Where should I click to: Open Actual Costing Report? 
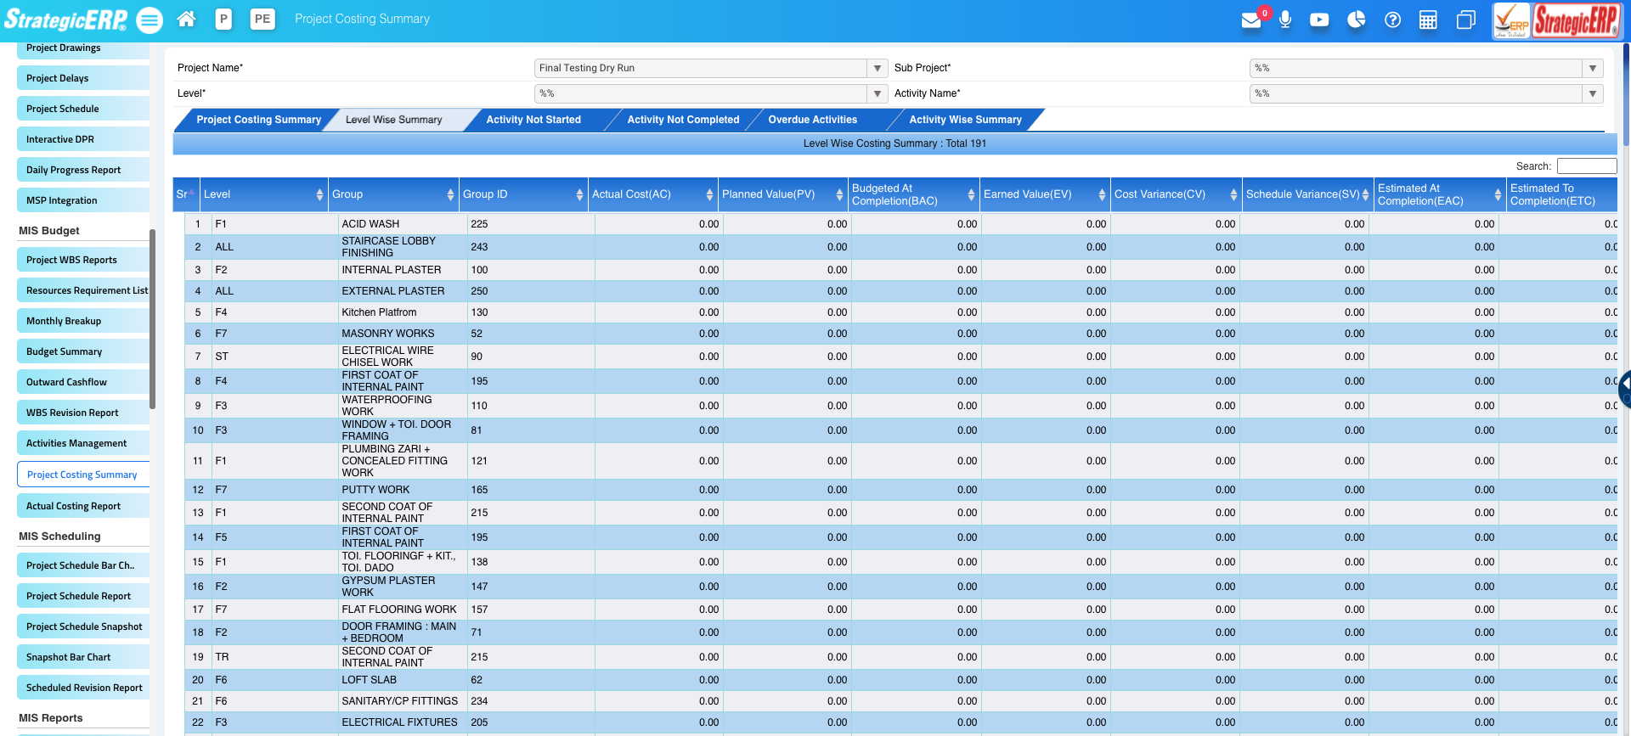coord(83,506)
